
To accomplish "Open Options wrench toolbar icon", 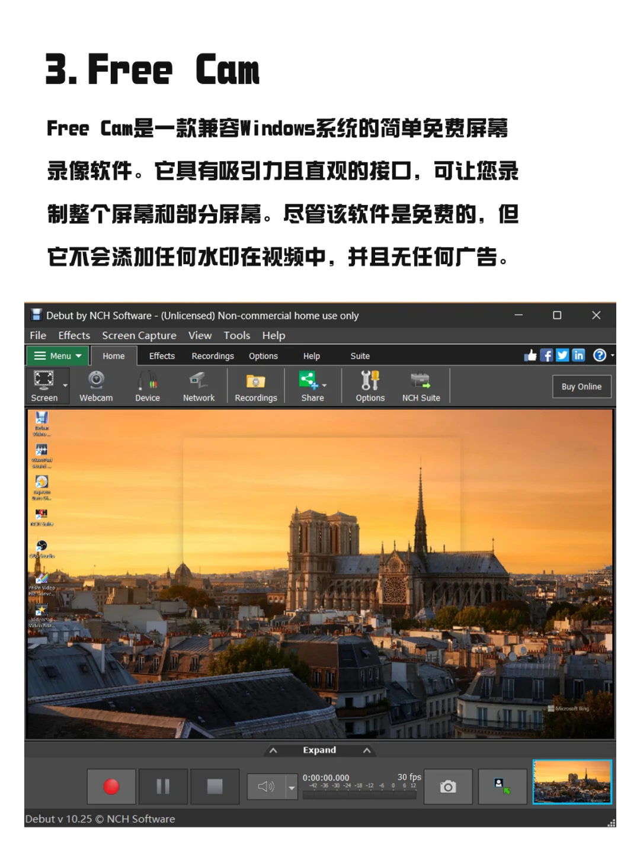I will 370,386.
